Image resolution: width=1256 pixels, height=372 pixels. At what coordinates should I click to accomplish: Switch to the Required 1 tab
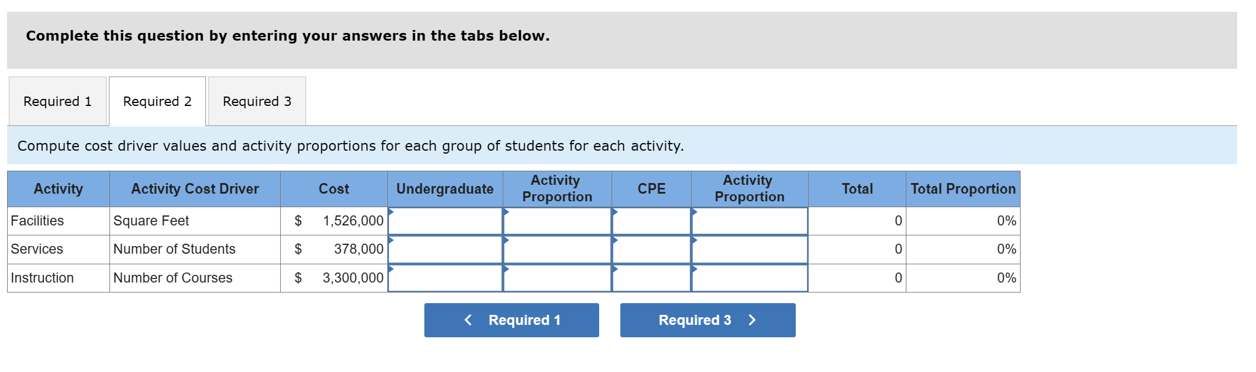pos(57,101)
